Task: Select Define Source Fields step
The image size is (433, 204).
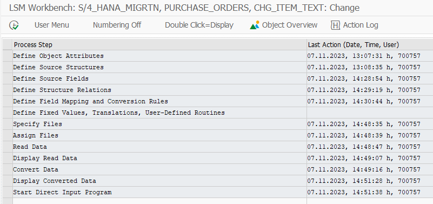Action: pyautogui.click(x=51, y=79)
